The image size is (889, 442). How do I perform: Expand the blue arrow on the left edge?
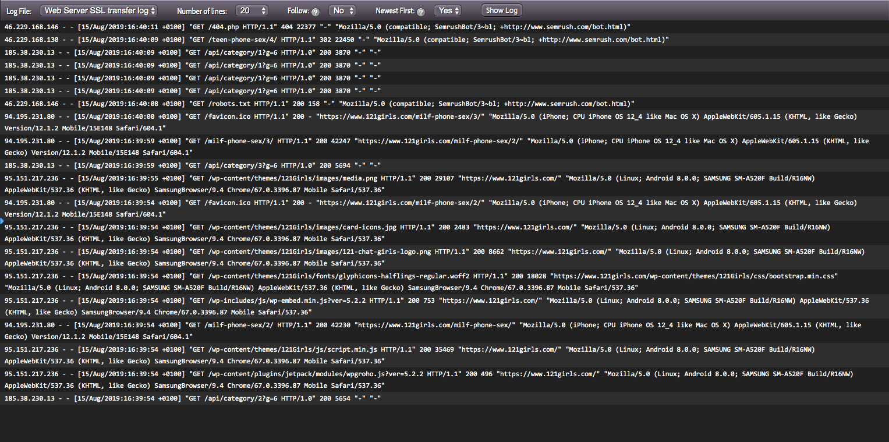click(2, 221)
